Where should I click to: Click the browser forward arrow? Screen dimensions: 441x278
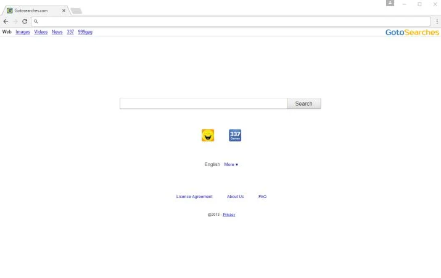click(15, 22)
